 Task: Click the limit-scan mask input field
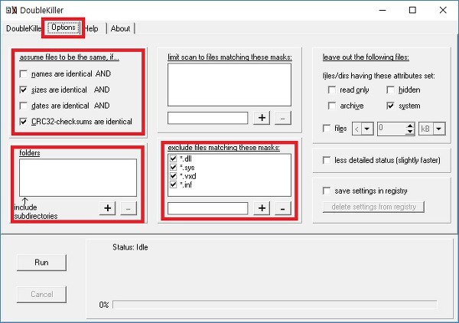click(207, 118)
